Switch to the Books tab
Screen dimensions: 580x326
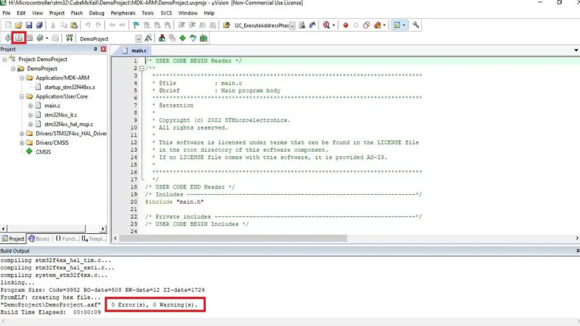point(39,239)
